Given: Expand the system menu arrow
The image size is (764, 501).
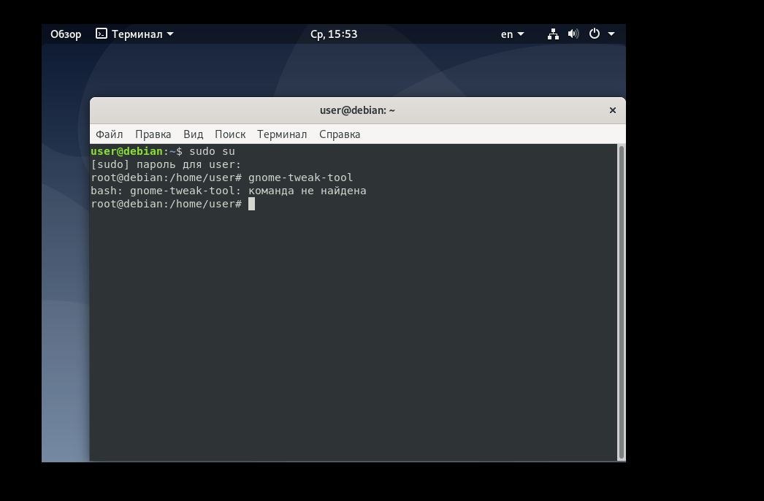Looking at the screenshot, I should (611, 34).
